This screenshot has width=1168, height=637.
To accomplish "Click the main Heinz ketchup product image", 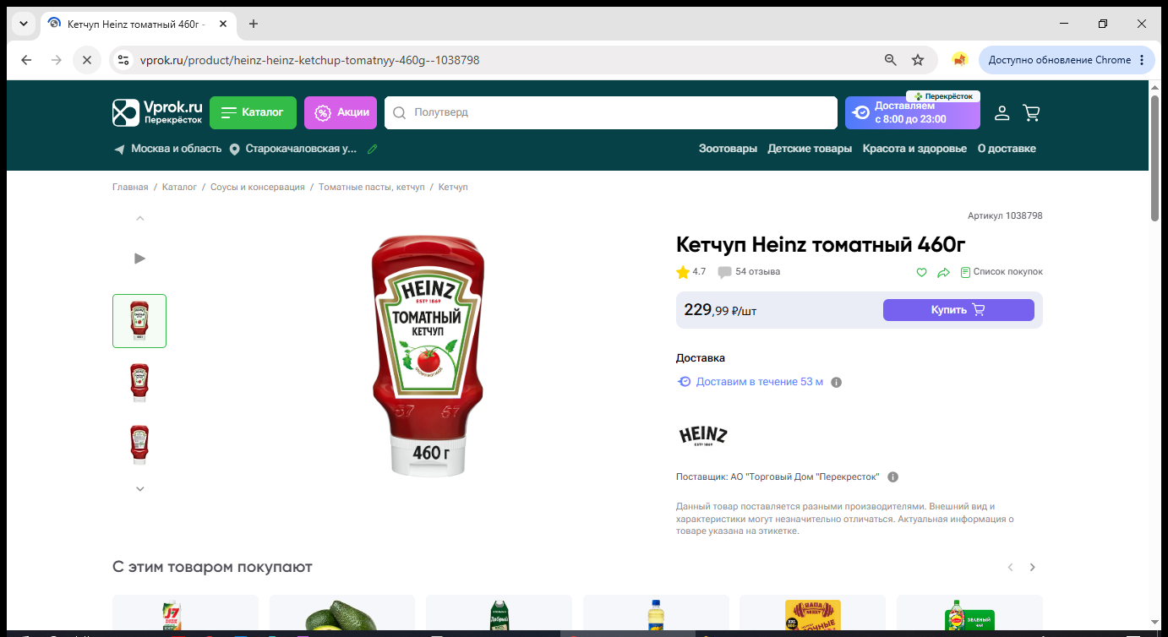I will pyautogui.click(x=428, y=357).
